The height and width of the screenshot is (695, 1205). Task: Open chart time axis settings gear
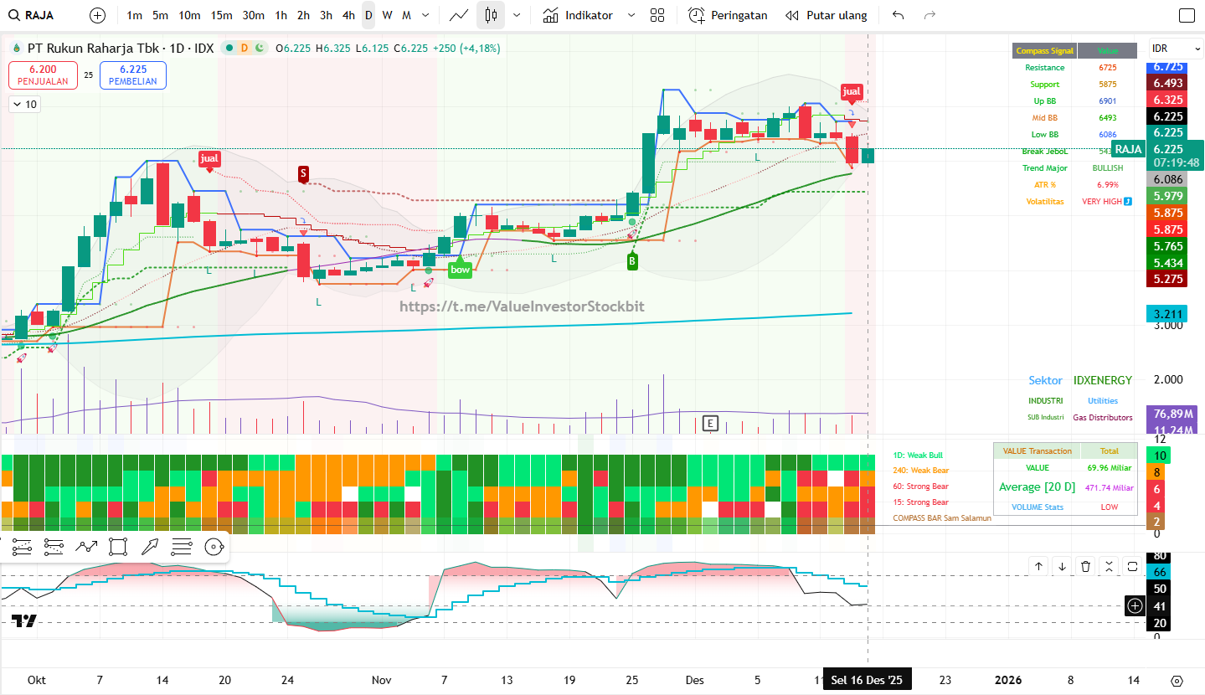[1177, 681]
